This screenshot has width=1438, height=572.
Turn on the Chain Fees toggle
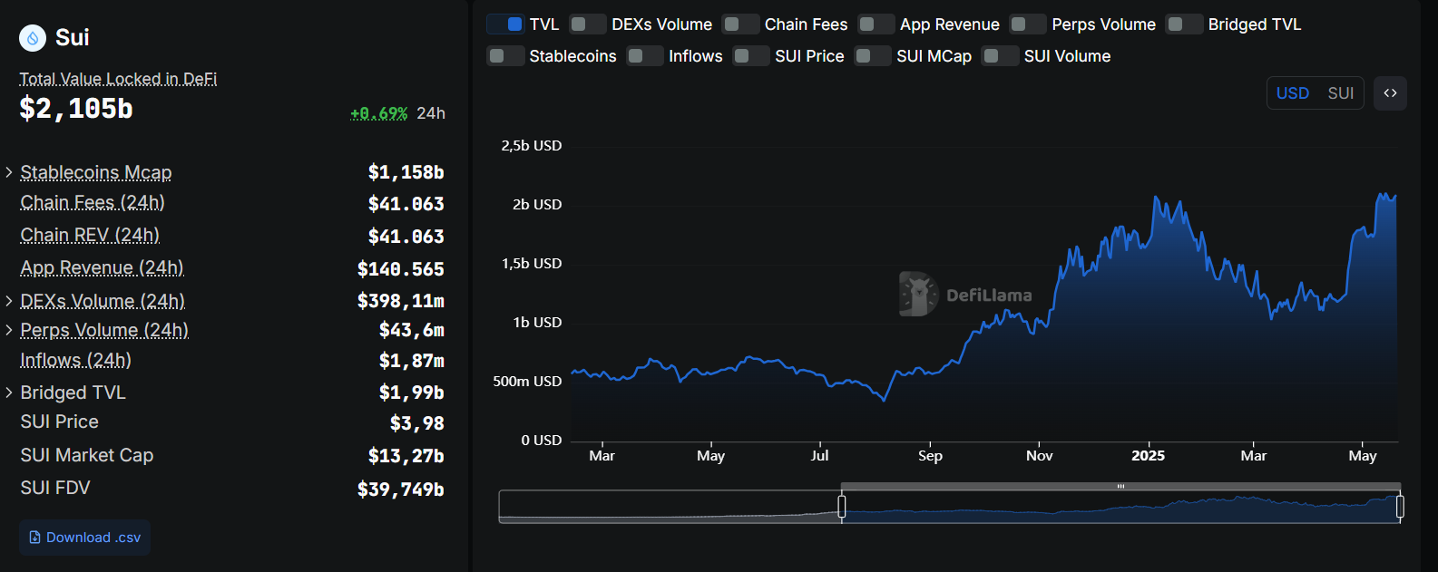pyautogui.click(x=740, y=24)
